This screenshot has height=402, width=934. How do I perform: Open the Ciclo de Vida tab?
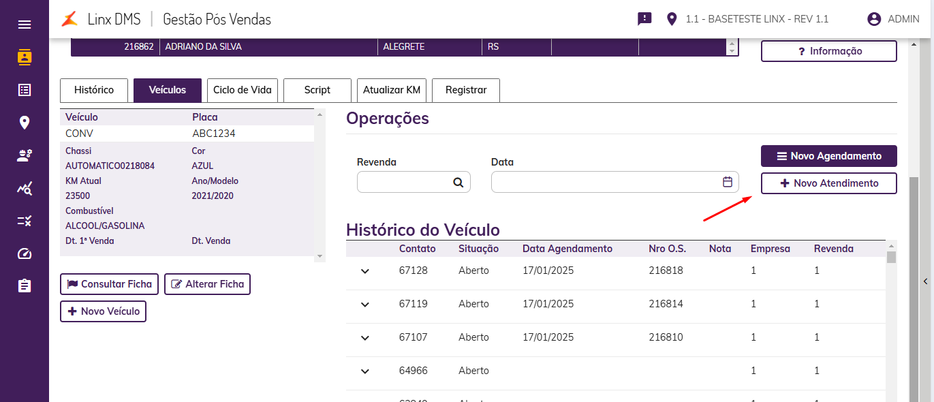pyautogui.click(x=243, y=90)
